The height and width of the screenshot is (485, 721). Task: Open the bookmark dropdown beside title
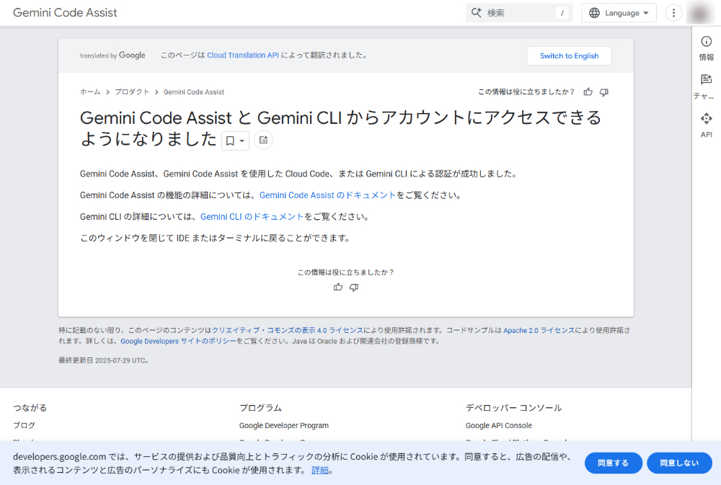(236, 141)
